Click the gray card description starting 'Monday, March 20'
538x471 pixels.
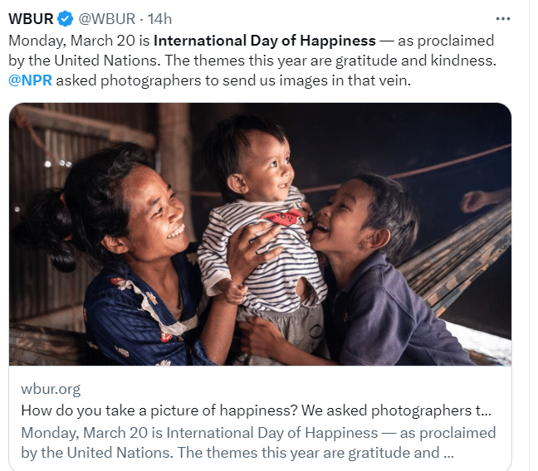(259, 441)
